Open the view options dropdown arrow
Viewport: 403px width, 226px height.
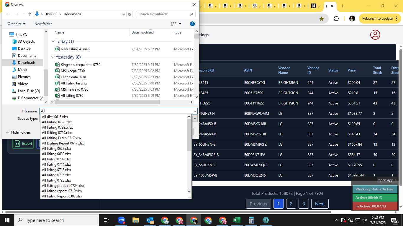click(x=180, y=24)
